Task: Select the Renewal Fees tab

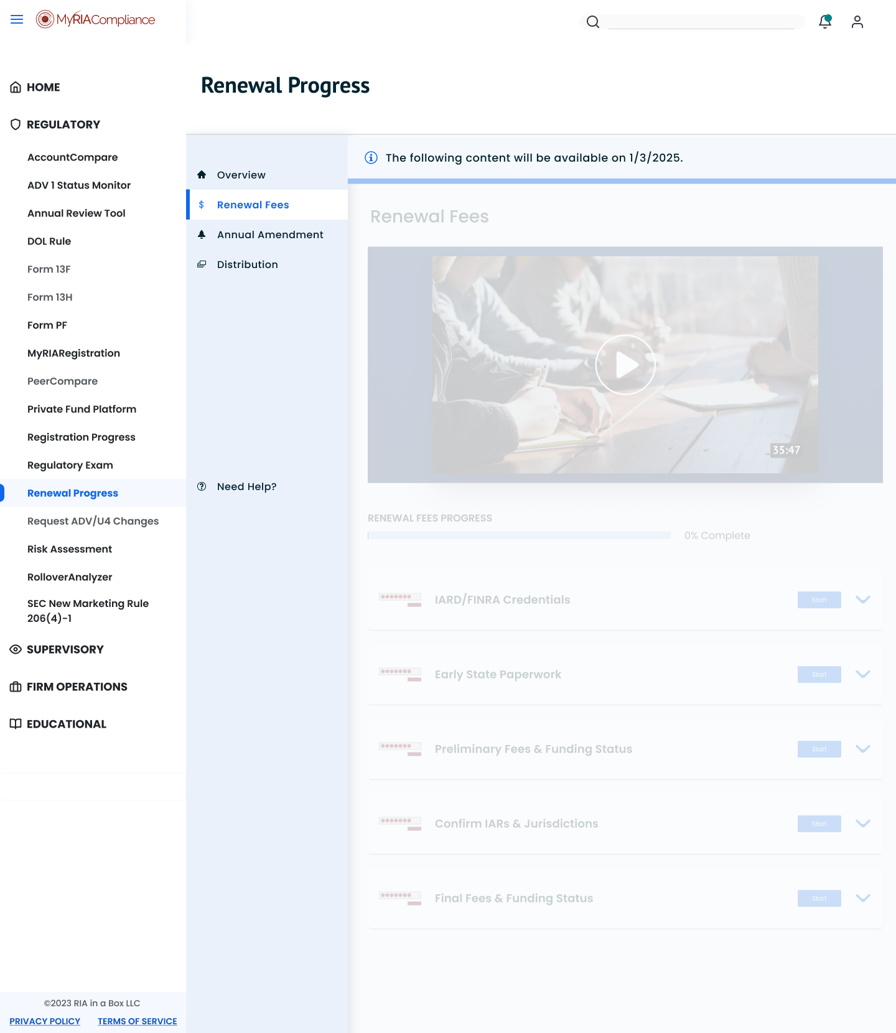Action: pos(267,205)
